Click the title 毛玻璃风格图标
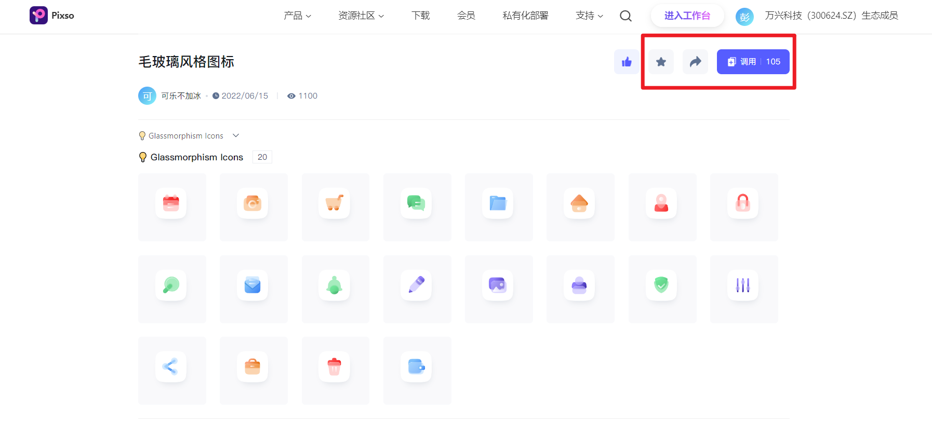 coord(186,62)
